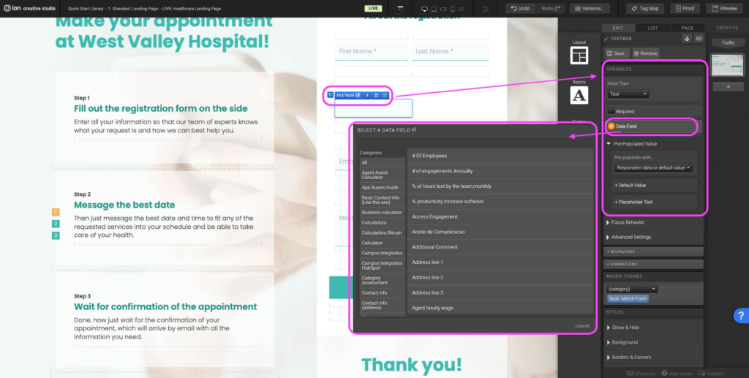This screenshot has height=378, width=749.
Task: Expand the Animations panel
Action: click(x=653, y=264)
